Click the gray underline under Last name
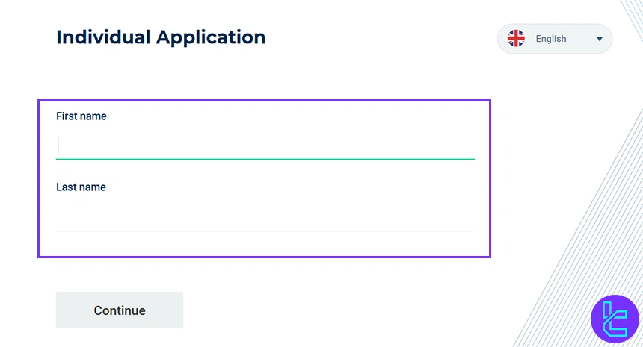The height and width of the screenshot is (347, 643). pos(265,231)
